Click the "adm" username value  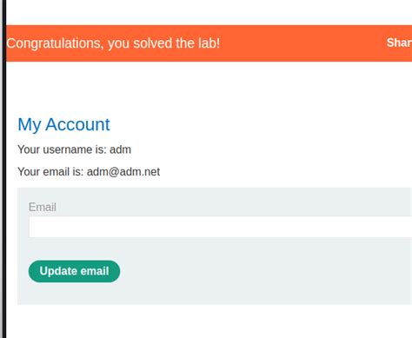[x=120, y=149]
